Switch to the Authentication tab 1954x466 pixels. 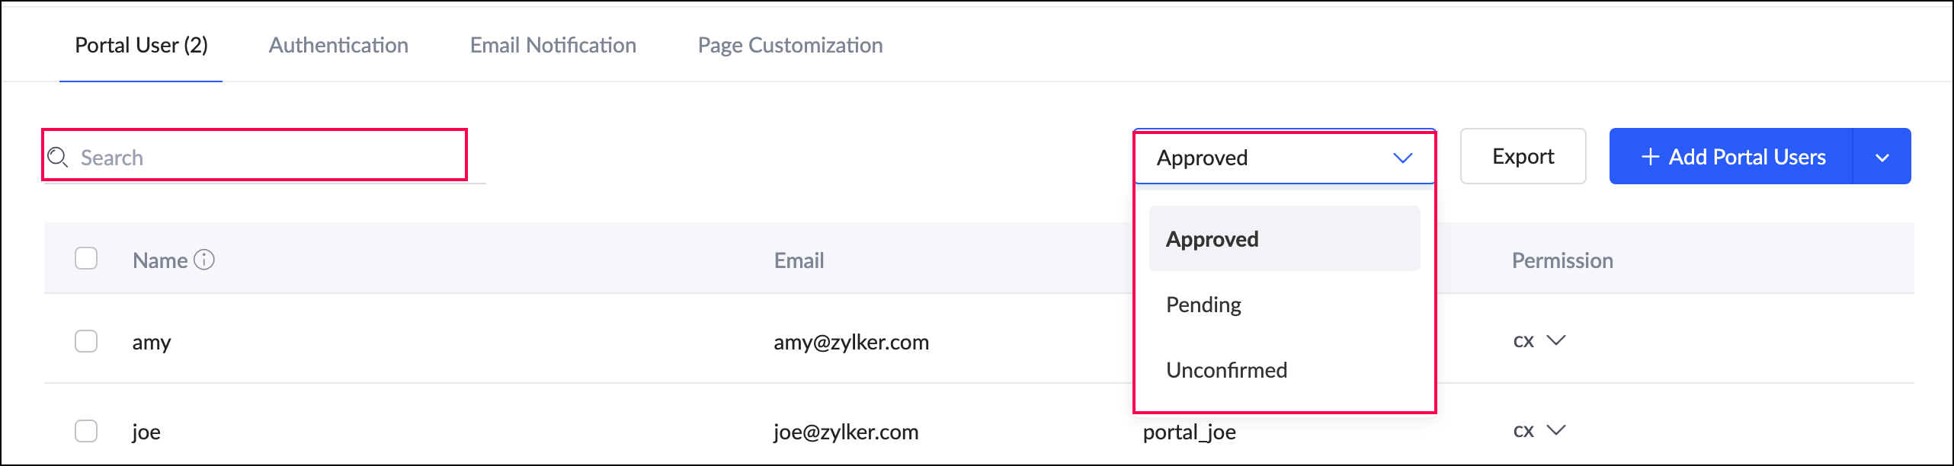(338, 45)
